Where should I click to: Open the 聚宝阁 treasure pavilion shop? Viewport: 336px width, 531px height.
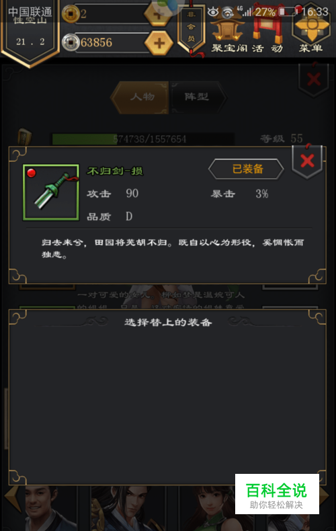click(x=228, y=36)
